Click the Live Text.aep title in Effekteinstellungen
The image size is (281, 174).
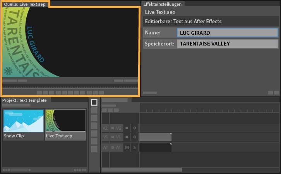pos(160,12)
